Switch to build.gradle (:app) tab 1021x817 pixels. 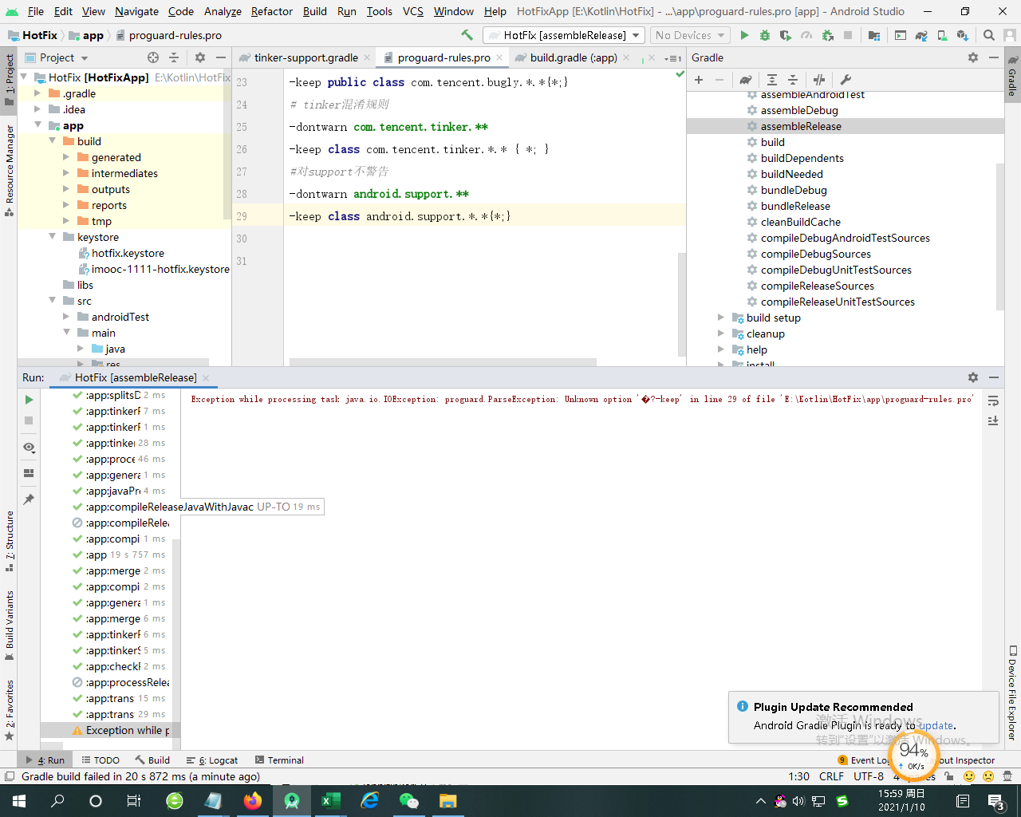(574, 57)
